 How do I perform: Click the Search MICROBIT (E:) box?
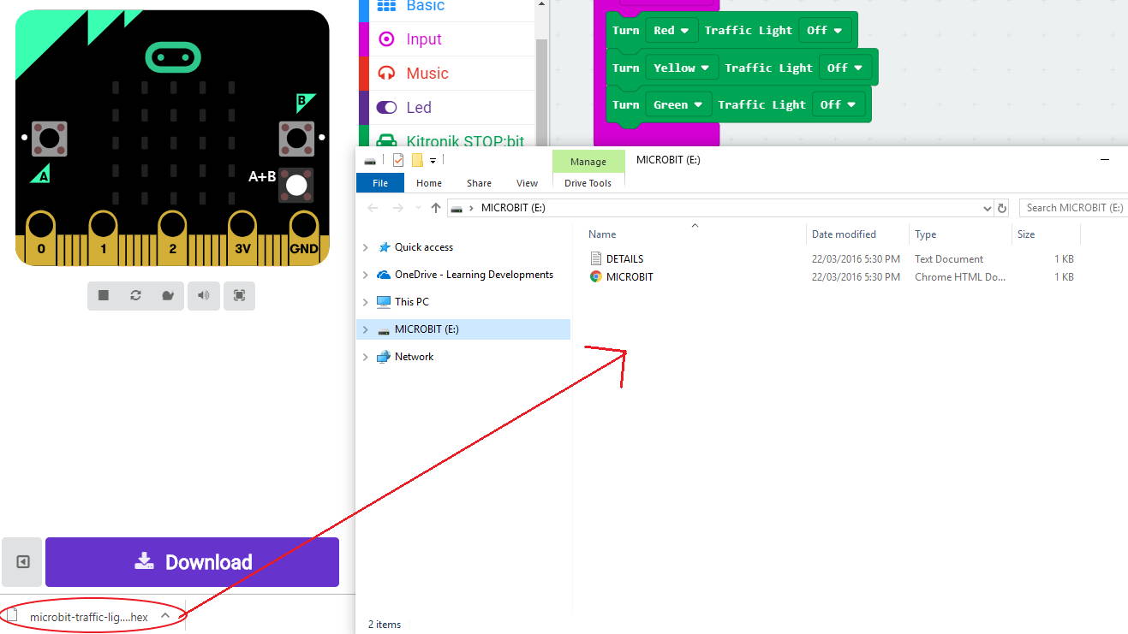[x=1074, y=208]
